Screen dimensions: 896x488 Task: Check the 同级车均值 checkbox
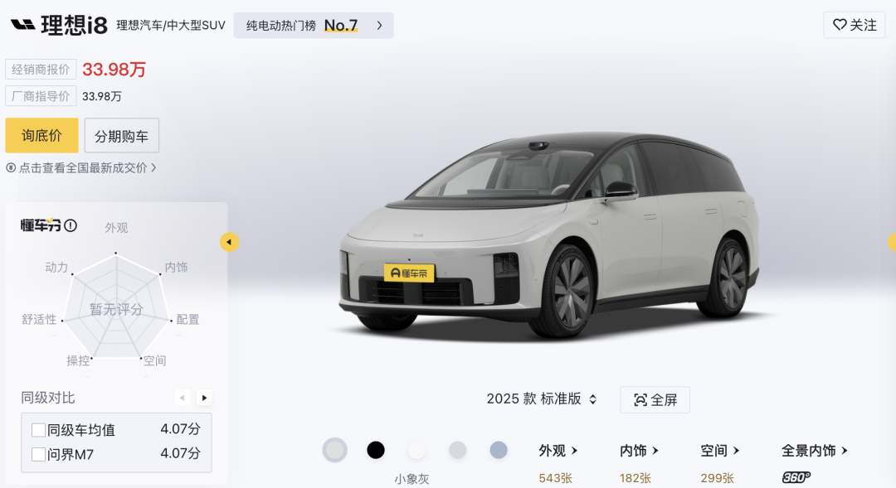(x=38, y=430)
